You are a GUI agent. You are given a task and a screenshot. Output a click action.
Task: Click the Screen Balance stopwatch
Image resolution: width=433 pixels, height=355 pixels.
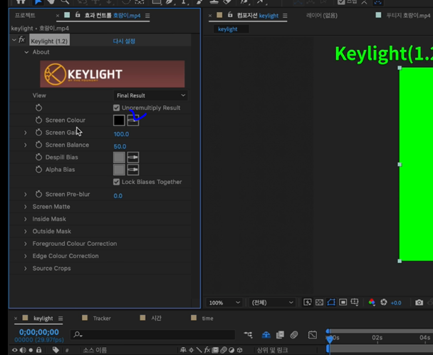[38, 145]
